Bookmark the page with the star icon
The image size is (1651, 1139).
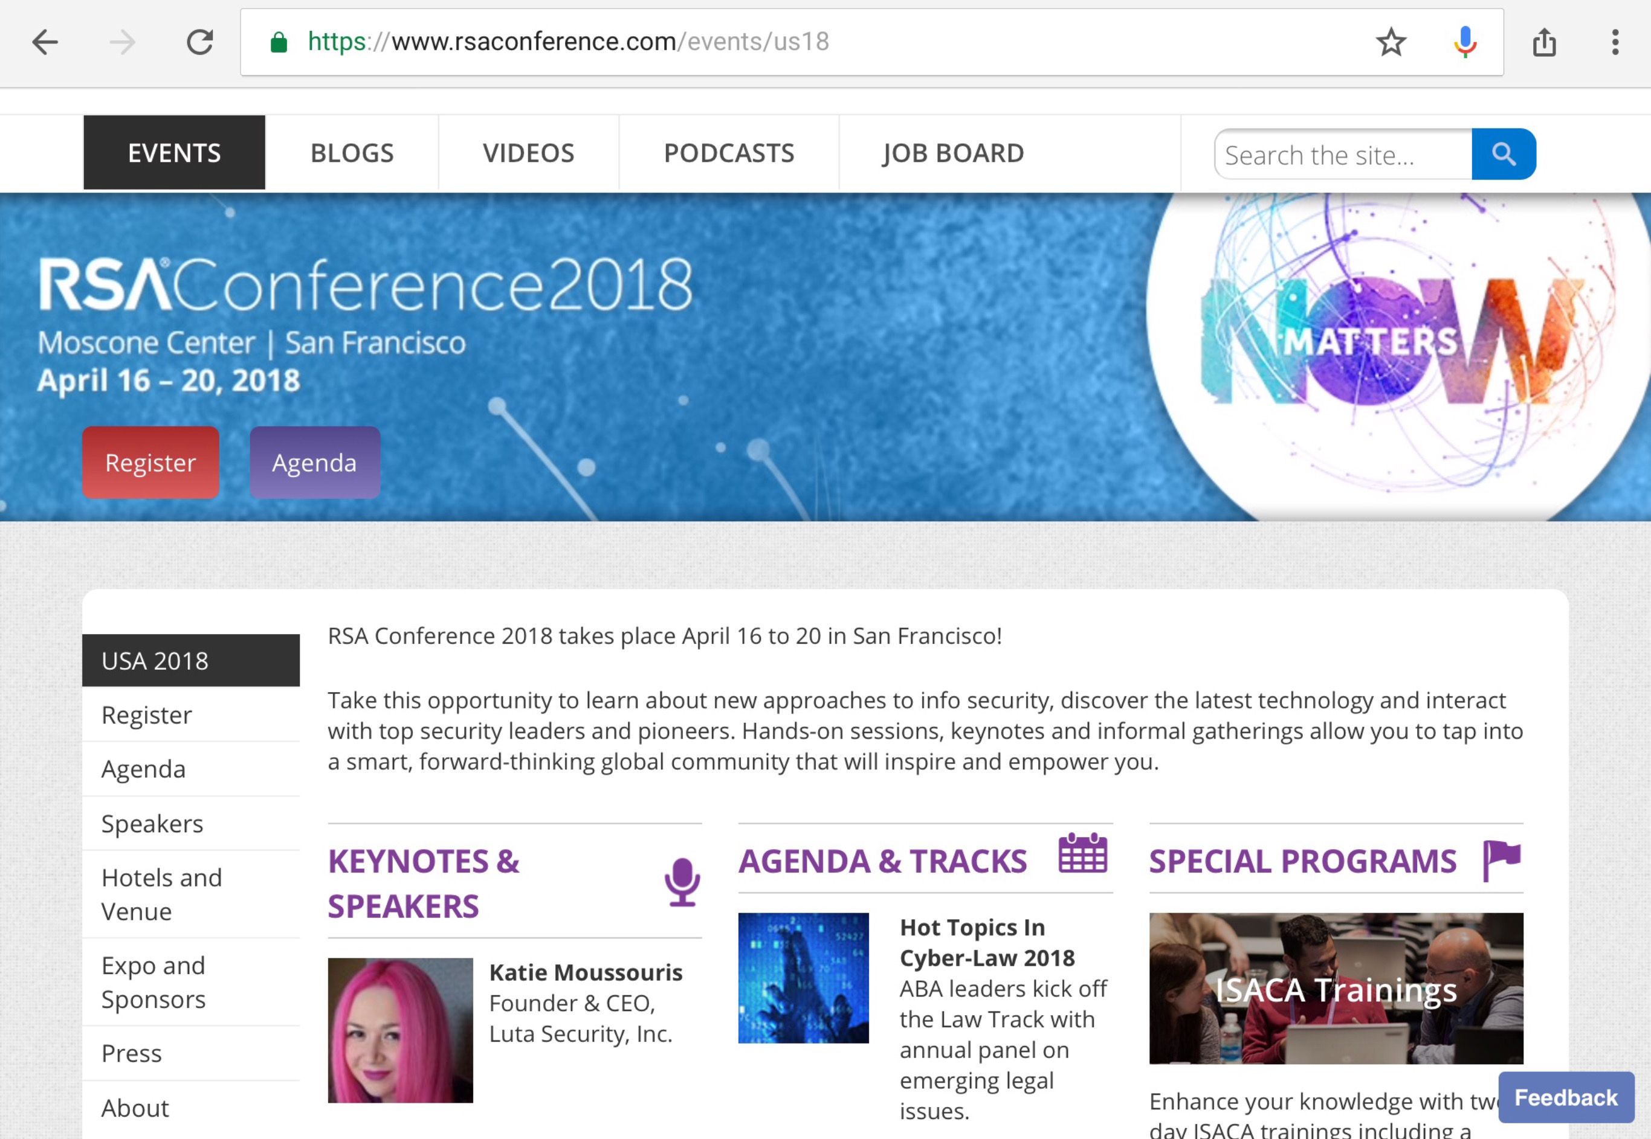click(x=1391, y=42)
